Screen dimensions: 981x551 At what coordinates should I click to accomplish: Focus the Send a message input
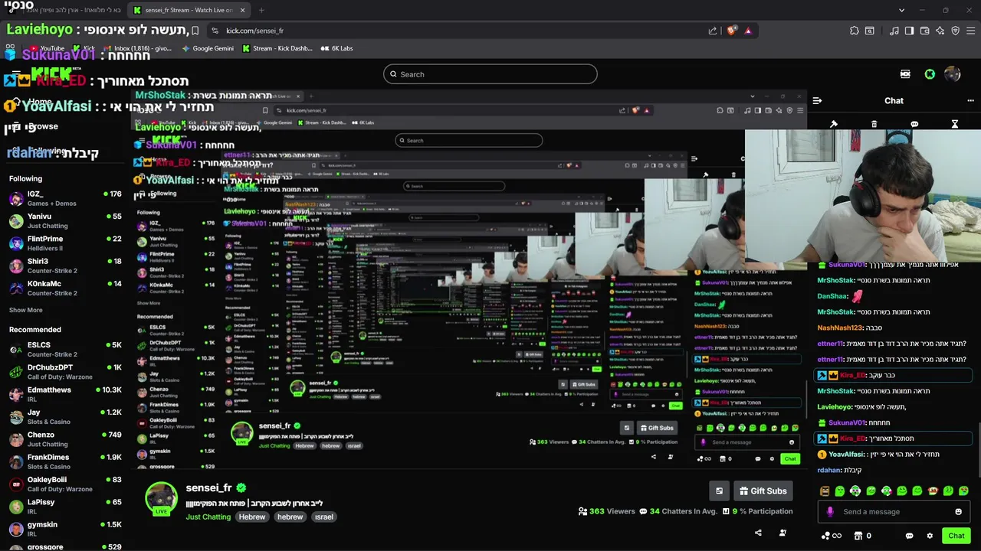point(893,512)
